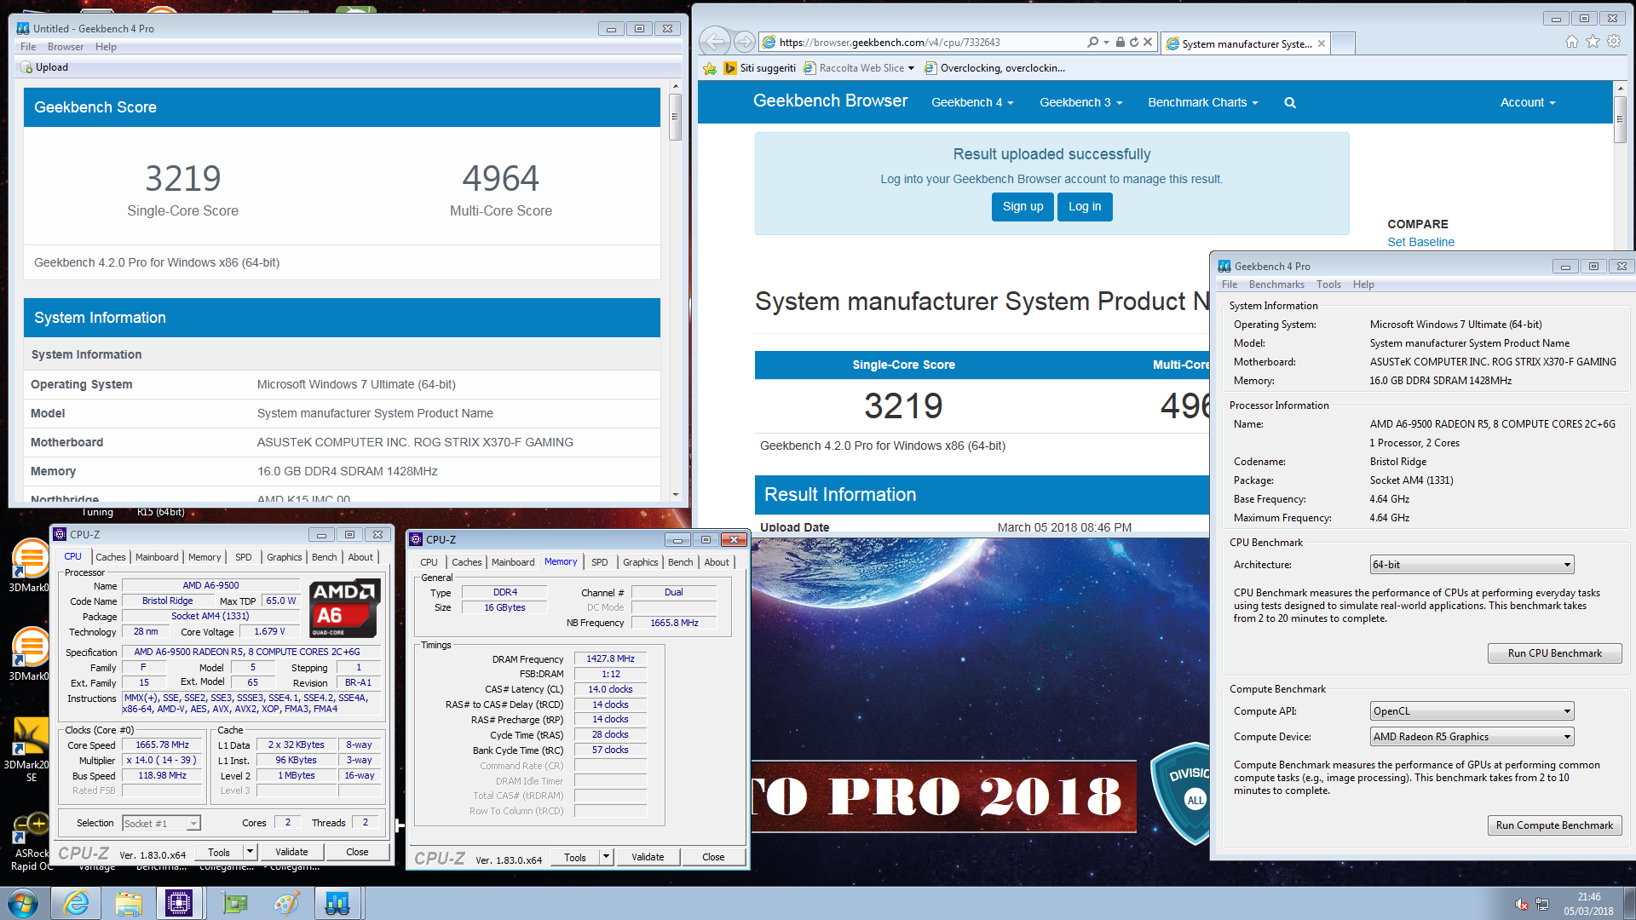Click the search magnifier in IE address bar
The height and width of the screenshot is (920, 1636).
[x=1093, y=42]
